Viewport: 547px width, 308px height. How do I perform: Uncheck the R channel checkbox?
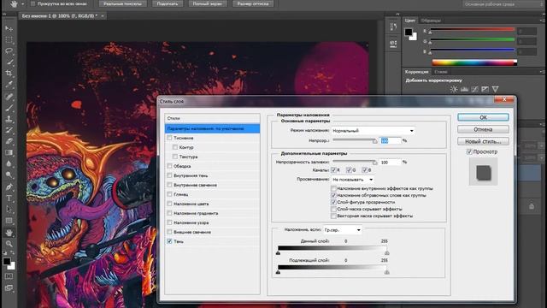click(x=333, y=170)
